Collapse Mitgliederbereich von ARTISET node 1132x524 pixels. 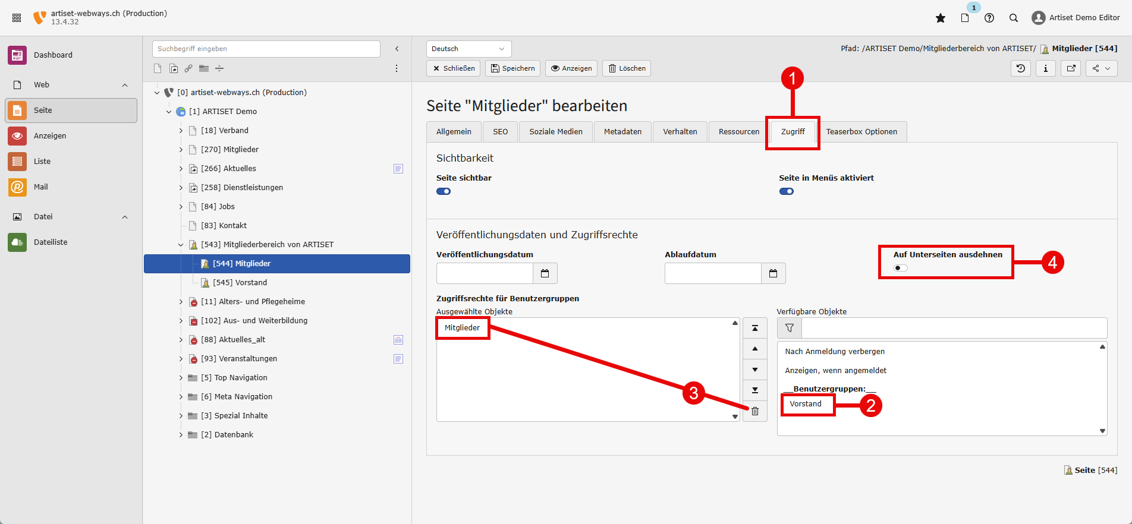click(181, 245)
